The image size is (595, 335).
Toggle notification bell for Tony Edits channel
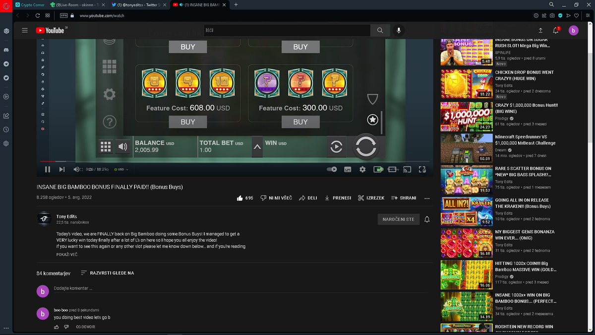pos(427,219)
